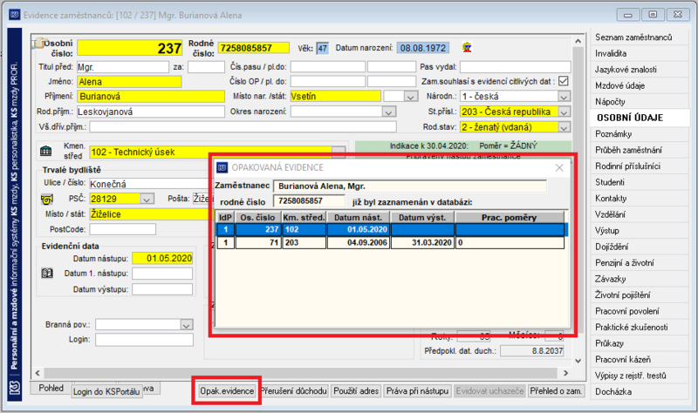Click the Opak.evidence button
The height and width of the screenshot is (413, 698).
[x=227, y=391]
